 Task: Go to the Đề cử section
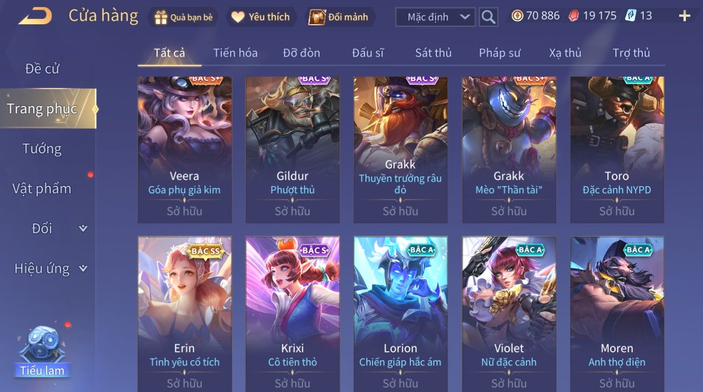tap(42, 69)
